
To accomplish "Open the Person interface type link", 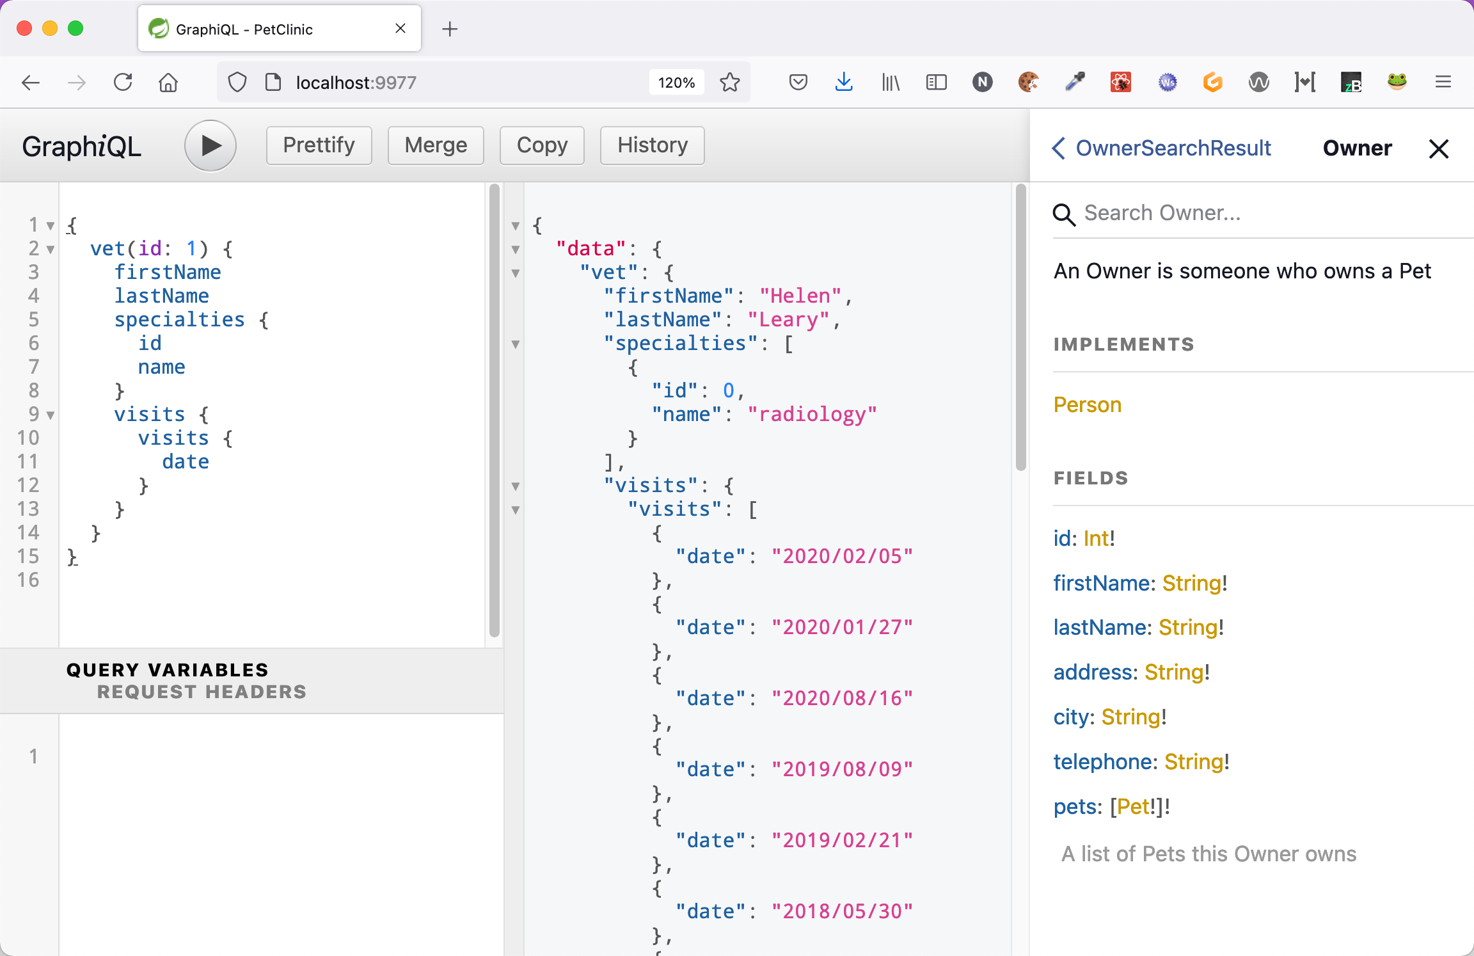I will (1087, 404).
